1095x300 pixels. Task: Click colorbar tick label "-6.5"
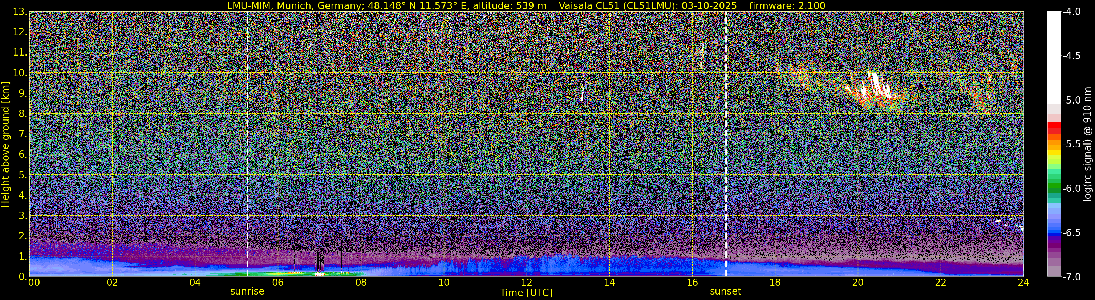[1071, 232]
